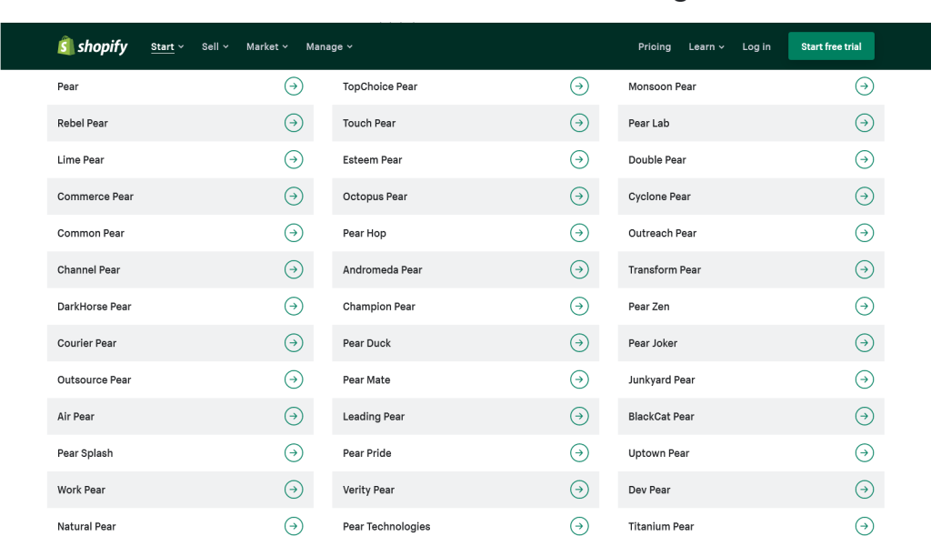The width and height of the screenshot is (931, 536).
Task: Click the arrow icon next to Octopus Pear
Action: click(x=579, y=196)
